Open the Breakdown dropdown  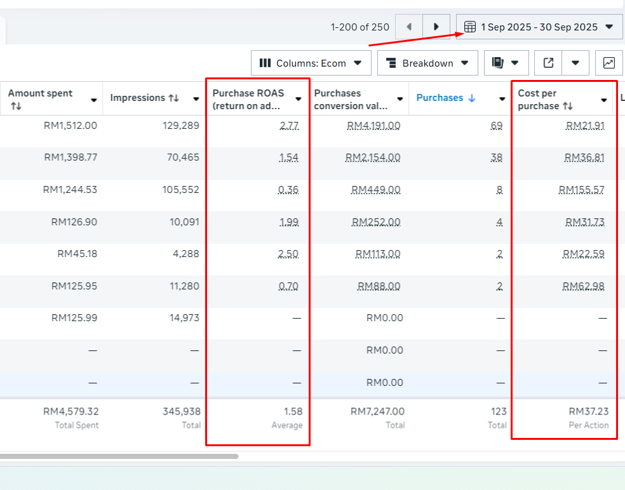[427, 63]
